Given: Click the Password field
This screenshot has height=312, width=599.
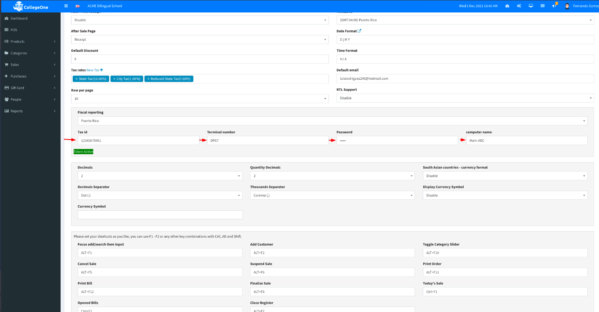Looking at the screenshot, I should pyautogui.click(x=398, y=140).
